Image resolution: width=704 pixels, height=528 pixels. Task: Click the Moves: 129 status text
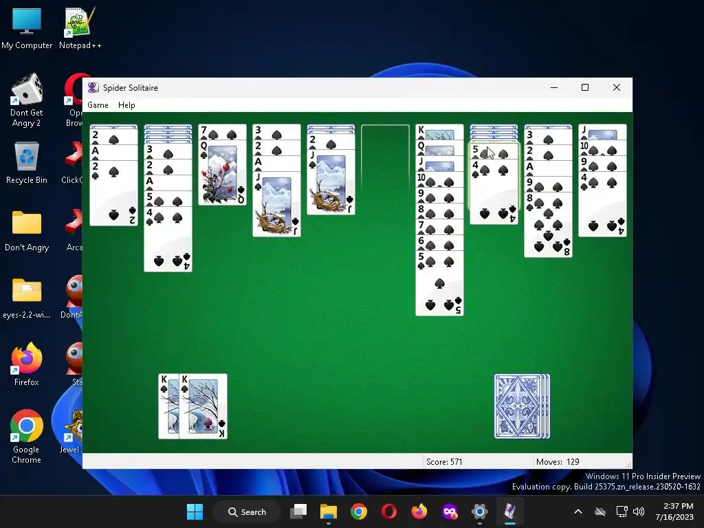558,461
